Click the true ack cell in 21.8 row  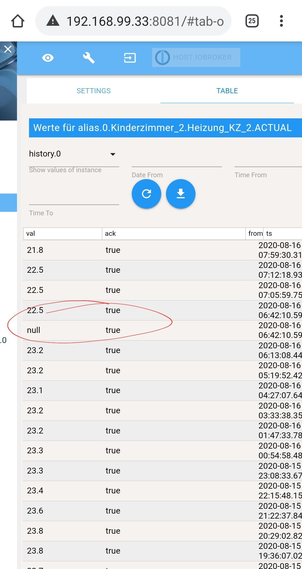[113, 250]
